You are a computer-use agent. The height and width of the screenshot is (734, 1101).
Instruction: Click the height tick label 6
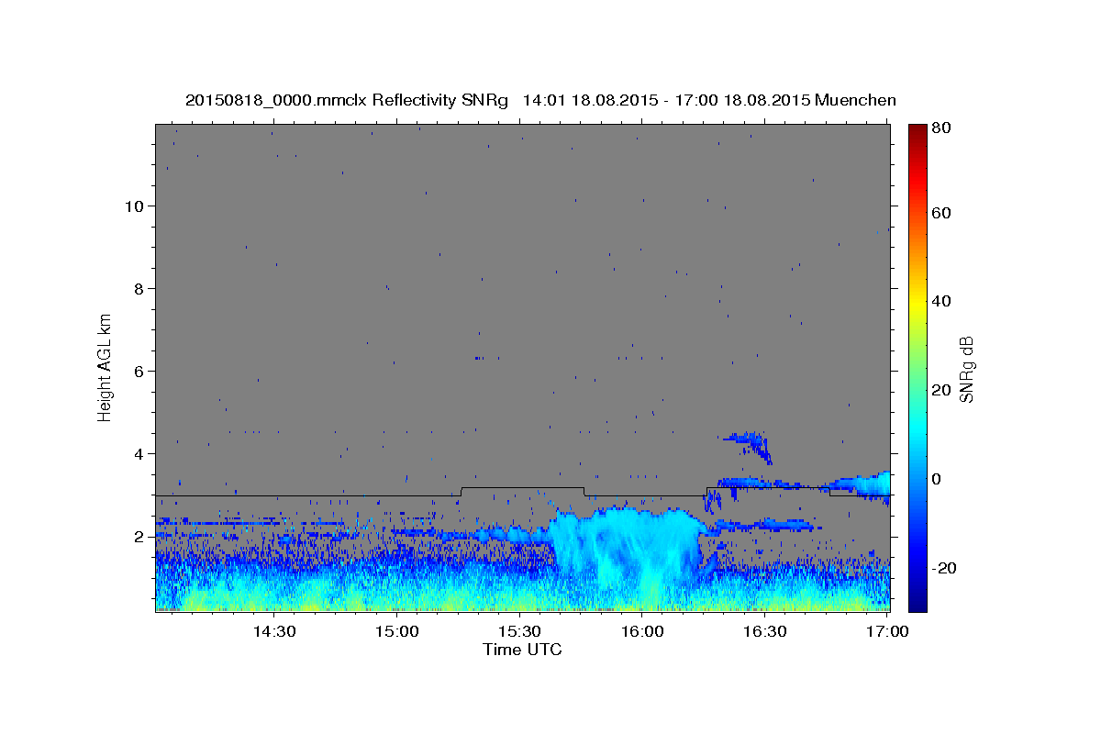coord(139,371)
